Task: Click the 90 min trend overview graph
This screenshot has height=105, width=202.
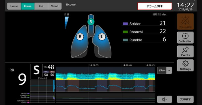Action: tap(42, 86)
